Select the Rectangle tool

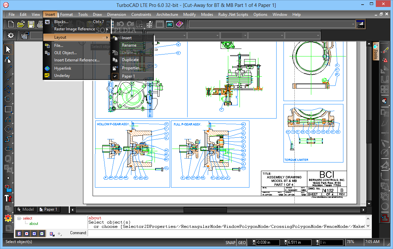[8, 109]
